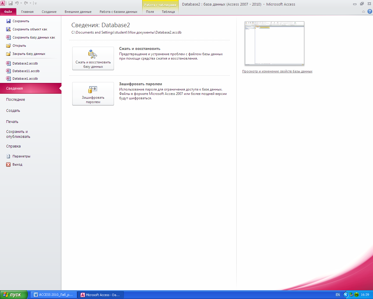Open the Undo history dropdown arrow
The height and width of the screenshot is (299, 373).
(21, 3)
